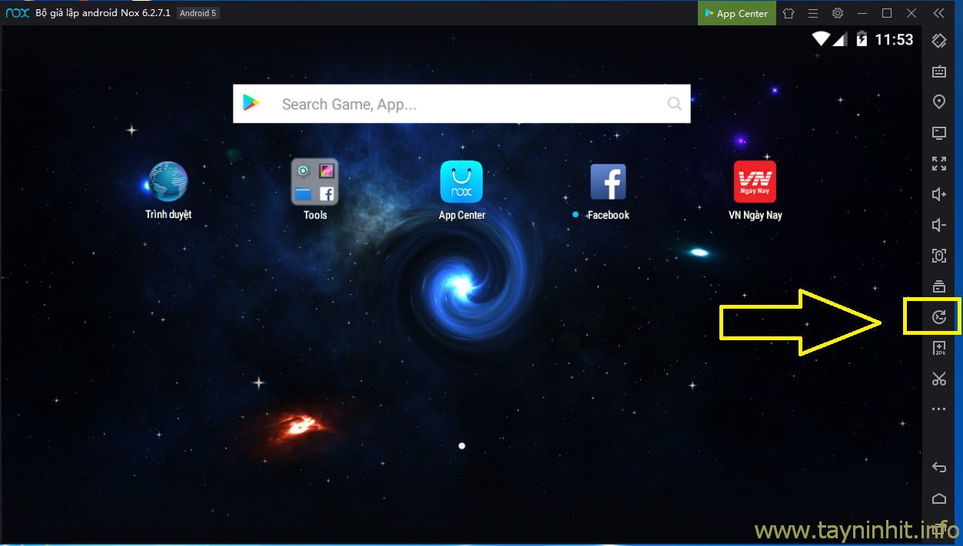Image resolution: width=963 pixels, height=546 pixels.
Task: Open Nox system settings gear
Action: (x=838, y=13)
